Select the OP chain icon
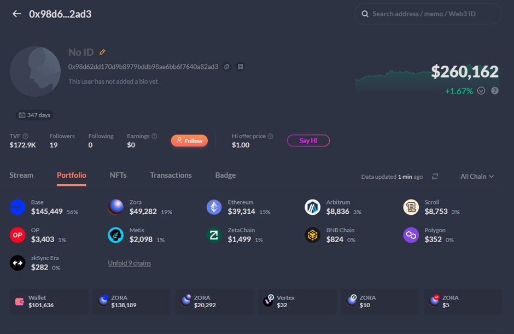Image resolution: width=514 pixels, height=334 pixels. pyautogui.click(x=17, y=235)
